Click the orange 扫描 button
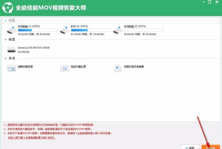The image size is (222, 149). pos(210,147)
